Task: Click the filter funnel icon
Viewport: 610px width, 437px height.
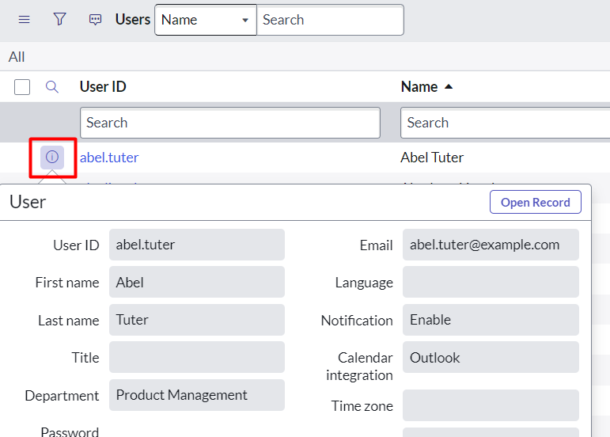Action: (x=59, y=20)
